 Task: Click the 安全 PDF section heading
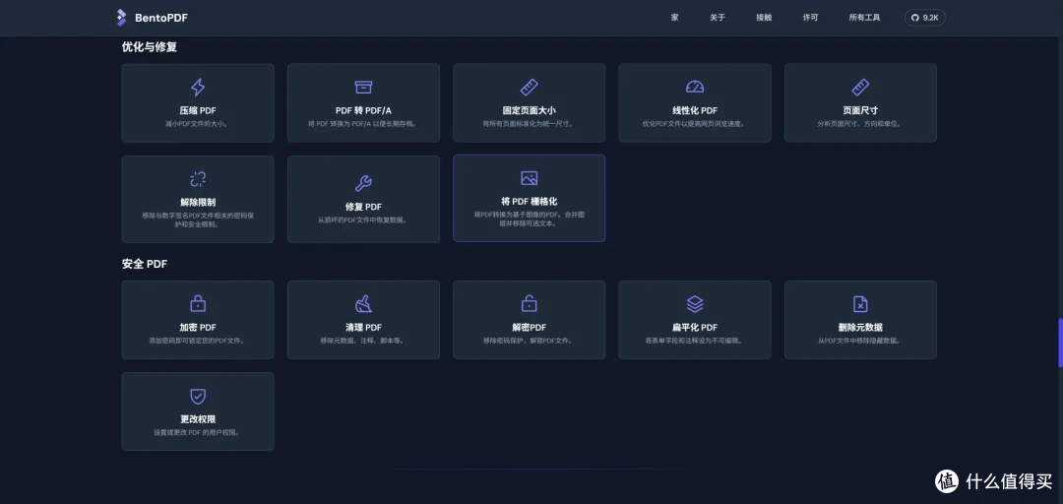pyautogui.click(x=145, y=264)
